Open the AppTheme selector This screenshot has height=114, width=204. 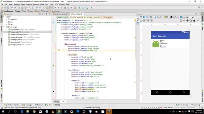point(174,17)
